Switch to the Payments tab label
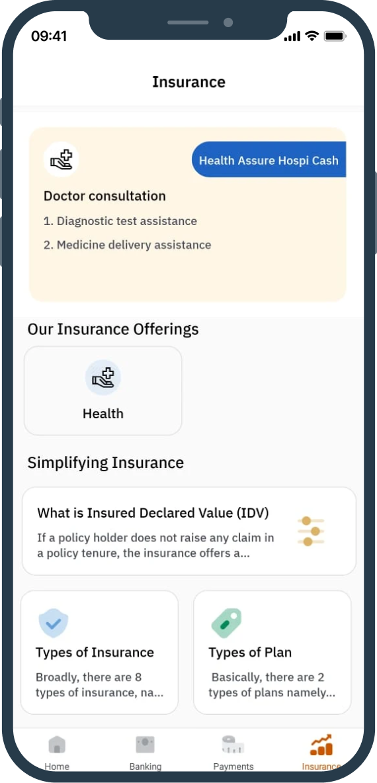The width and height of the screenshot is (377, 783). click(233, 766)
